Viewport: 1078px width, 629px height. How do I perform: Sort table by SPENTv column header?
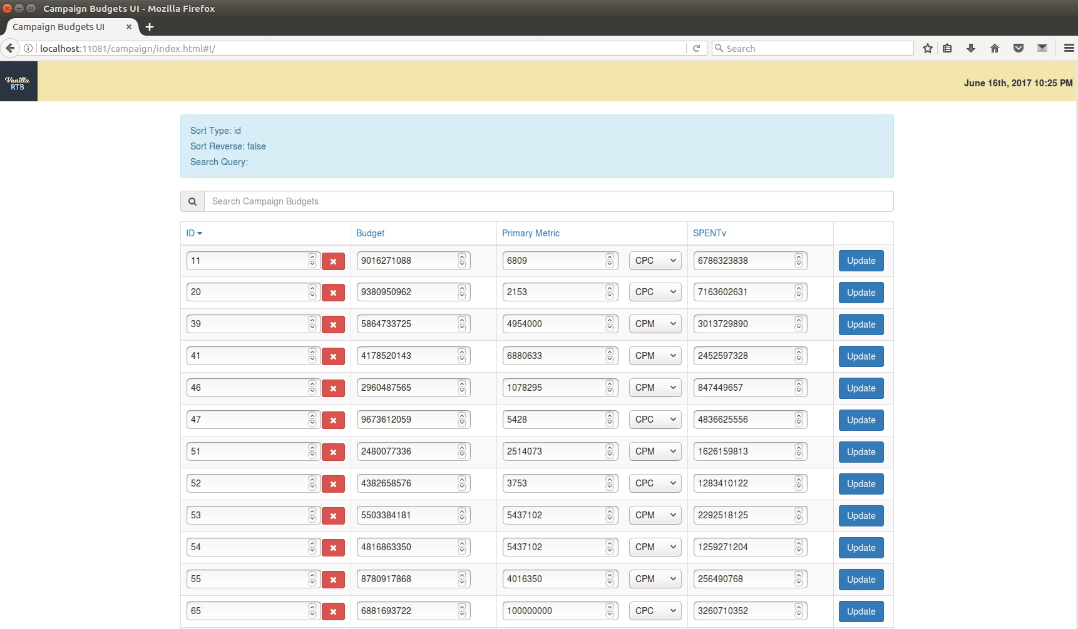click(709, 233)
